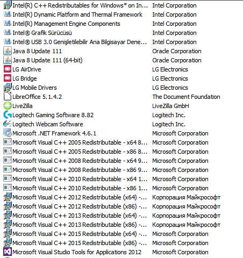243x258 pixels.
Task: Click the LibreOffice 5.1.4.2 document icon
Action: coord(8,97)
